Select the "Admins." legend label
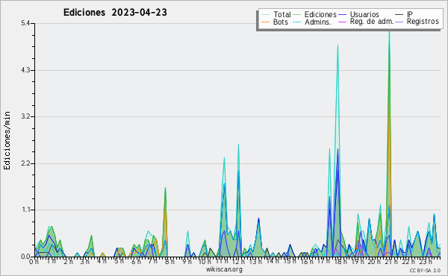This screenshot has width=448, height=276. pyautogui.click(x=318, y=22)
